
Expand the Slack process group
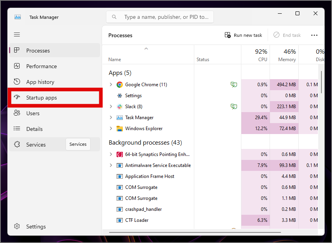(111, 106)
